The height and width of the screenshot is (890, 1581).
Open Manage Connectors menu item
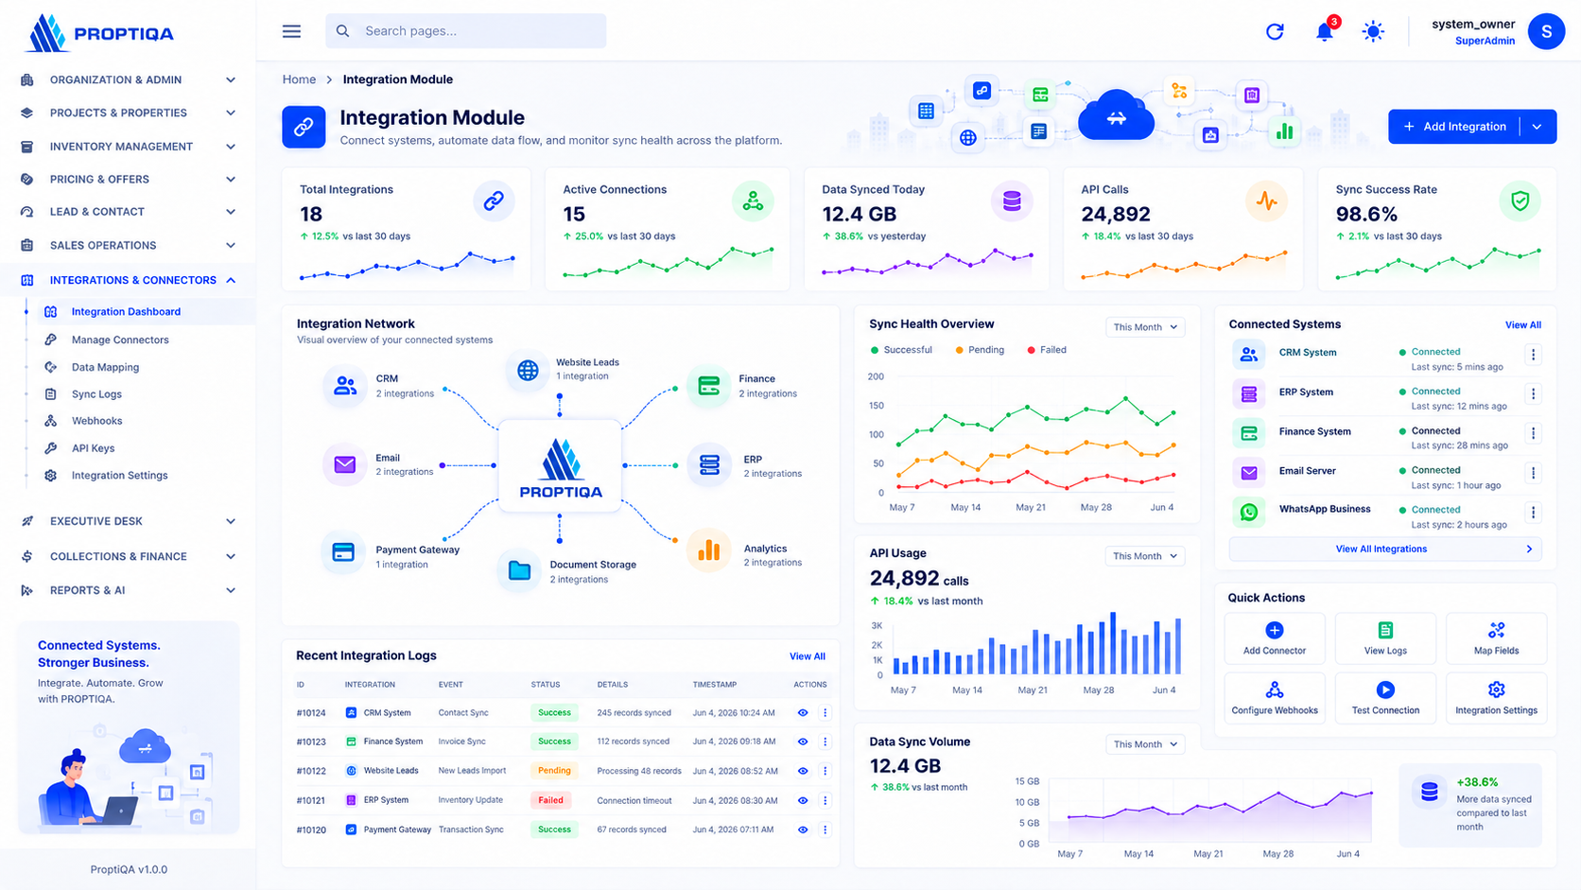[120, 340]
